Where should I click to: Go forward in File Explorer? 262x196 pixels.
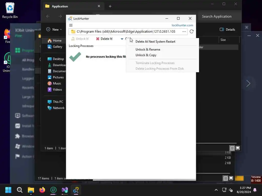coord(60,16)
